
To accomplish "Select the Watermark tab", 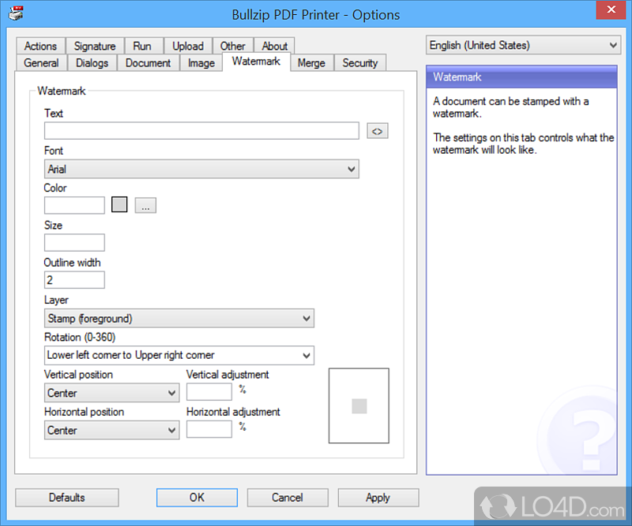I will coord(256,62).
